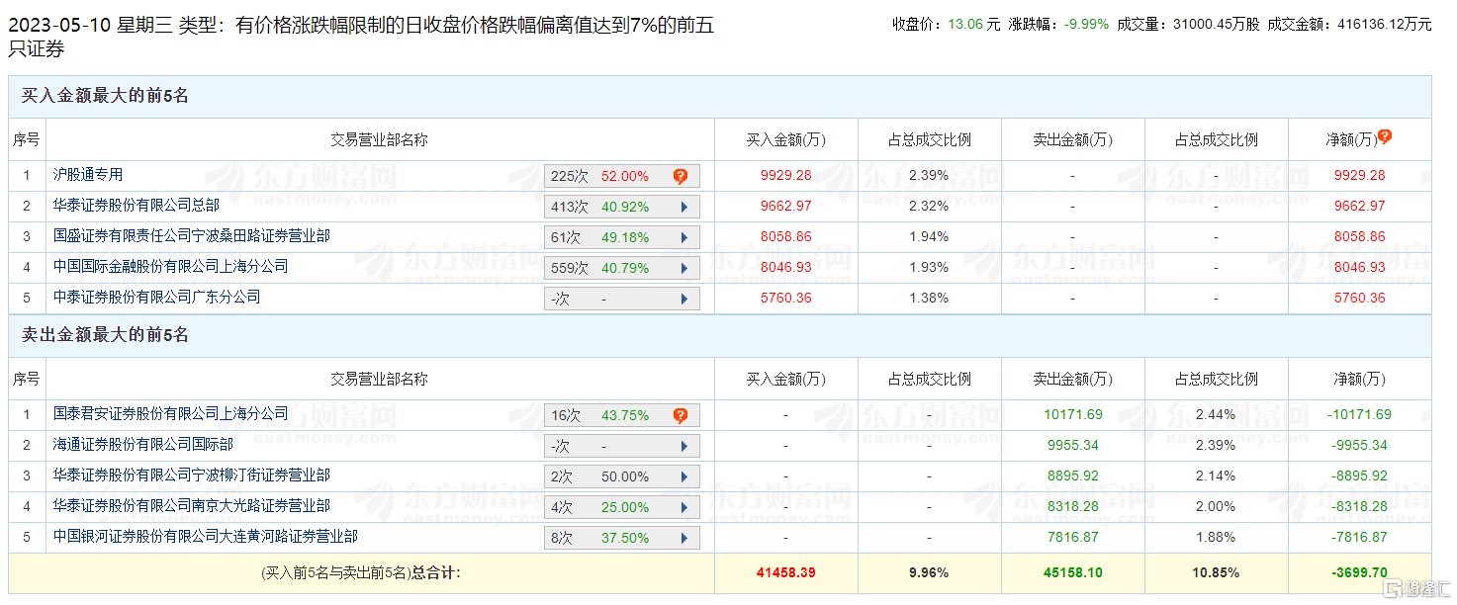Expand arrow for 华泰证券股份有限公司总部 stats
Image resolution: width=1457 pixels, height=605 pixels.
tap(683, 208)
